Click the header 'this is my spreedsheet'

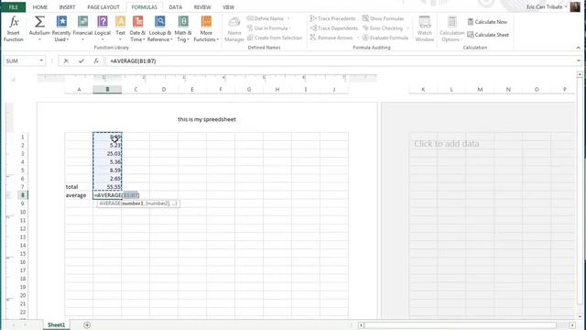(x=207, y=119)
